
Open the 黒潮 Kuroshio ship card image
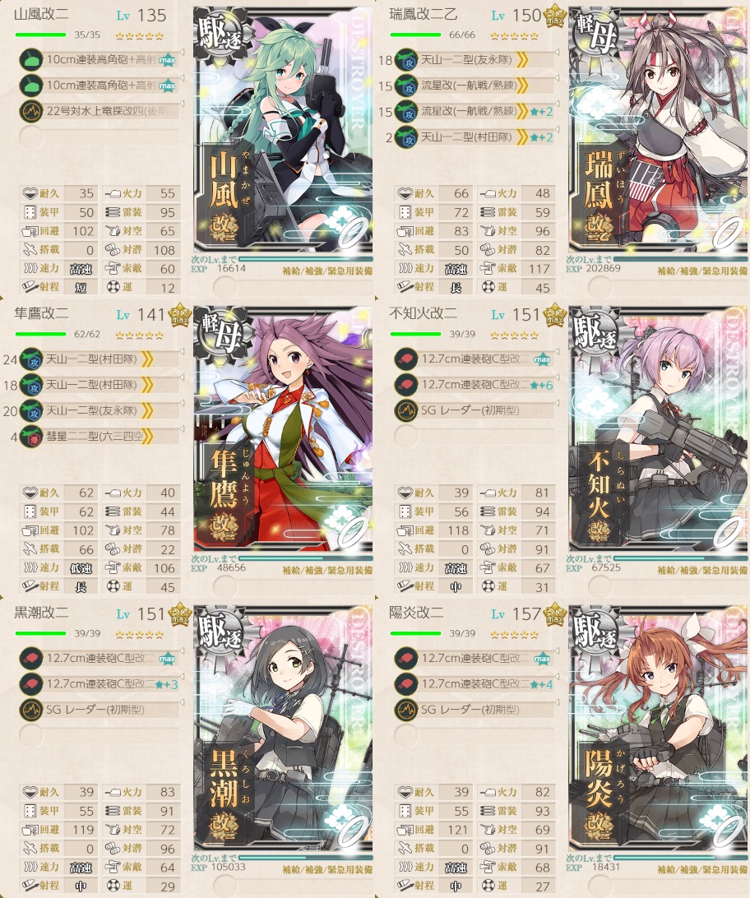283,729
